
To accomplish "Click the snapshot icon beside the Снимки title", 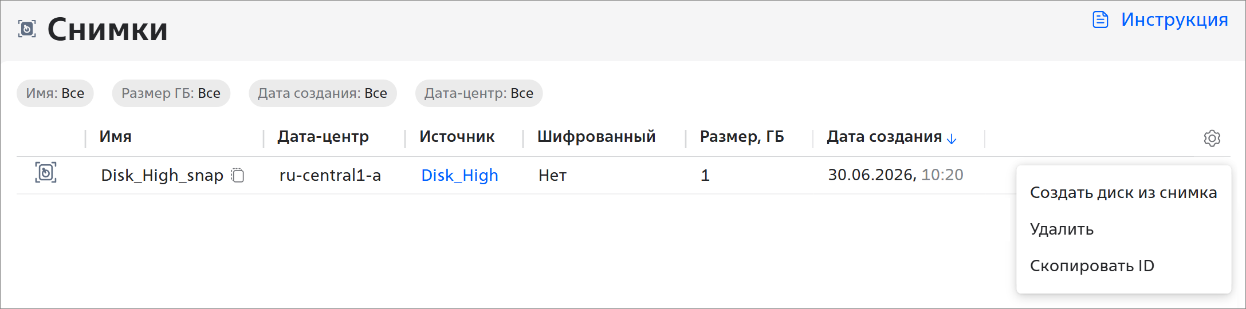I will tap(27, 29).
